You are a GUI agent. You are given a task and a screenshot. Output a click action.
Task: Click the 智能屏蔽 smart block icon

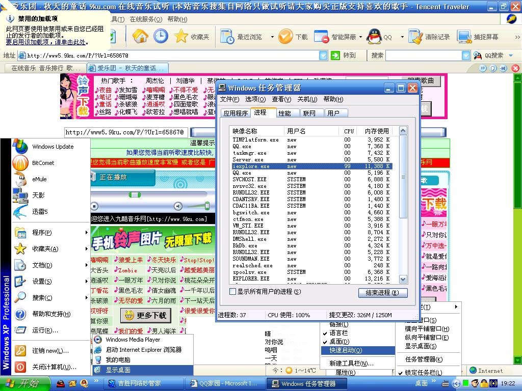[322, 37]
